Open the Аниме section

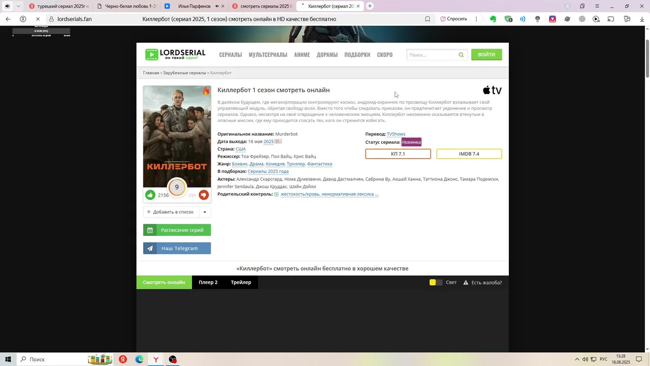(x=302, y=55)
